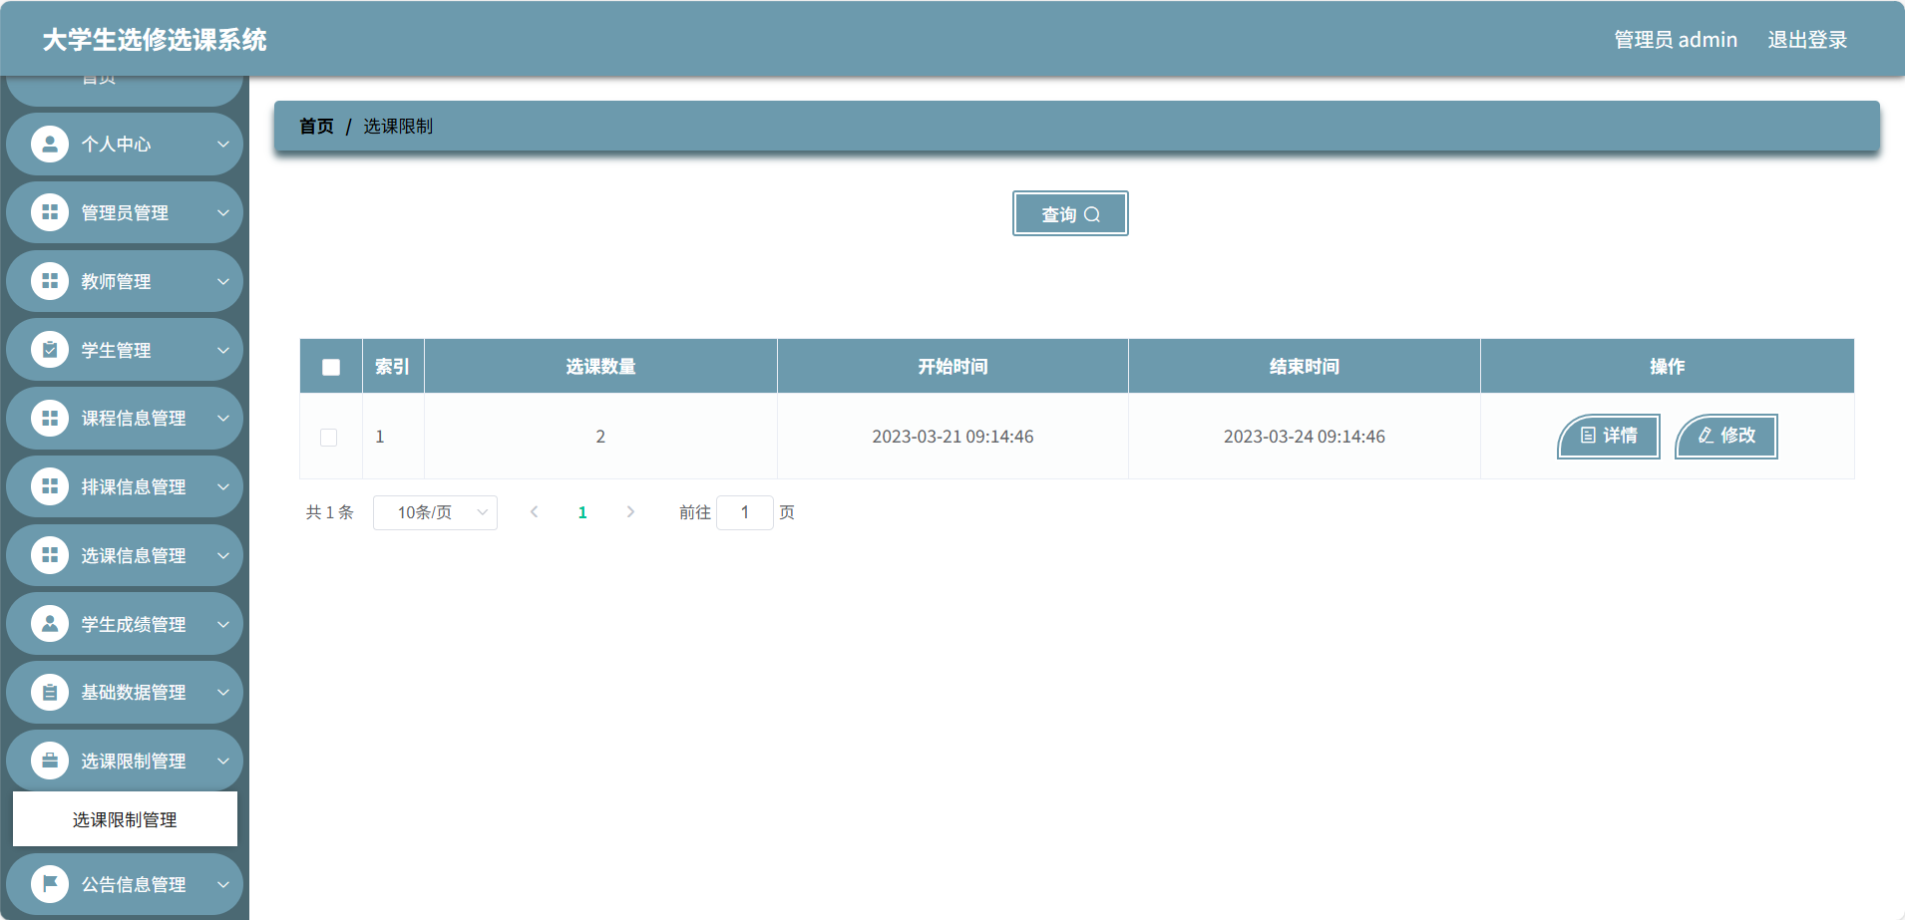
Task: Click 退出登录 in top bar
Action: tap(1807, 40)
